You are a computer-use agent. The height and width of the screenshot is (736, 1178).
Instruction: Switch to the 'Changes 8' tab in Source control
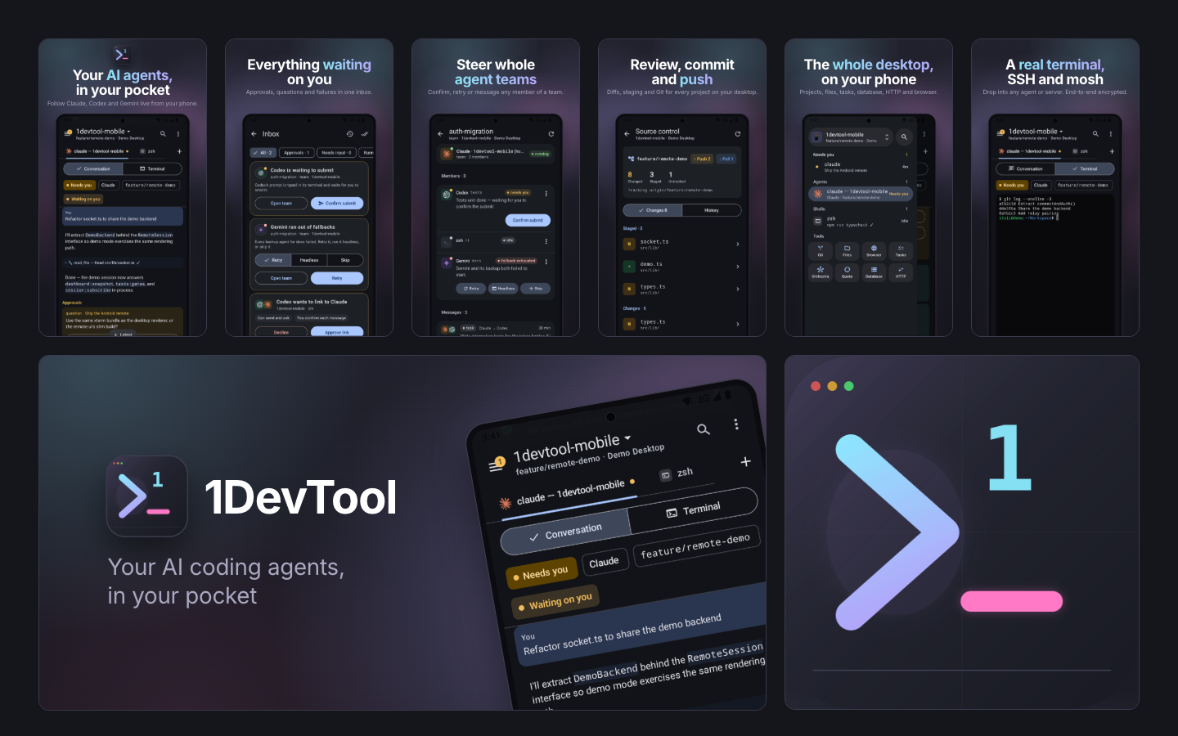tap(653, 210)
